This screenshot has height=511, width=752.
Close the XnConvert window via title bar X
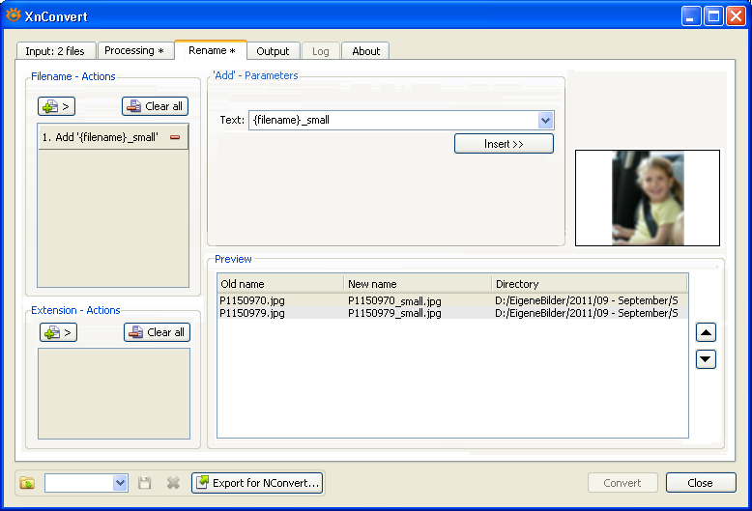pyautogui.click(x=736, y=16)
